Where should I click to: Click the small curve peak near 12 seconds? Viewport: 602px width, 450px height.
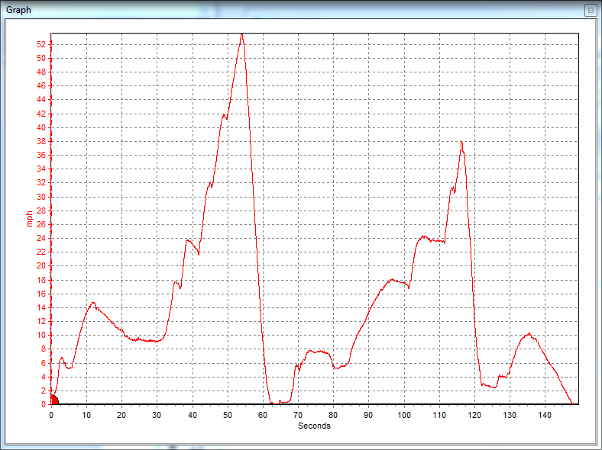pyautogui.click(x=93, y=303)
